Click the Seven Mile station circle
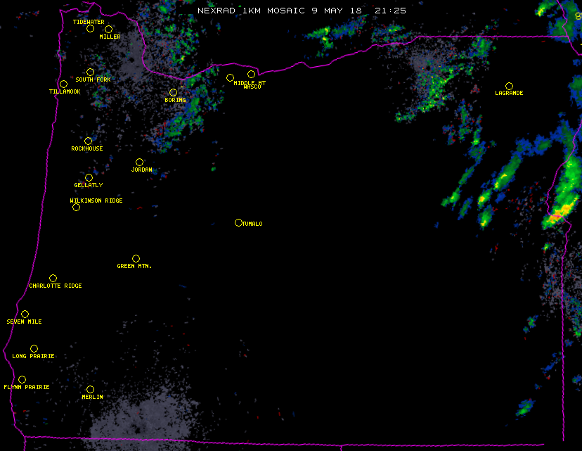Viewport: 582px width, 451px height. click(x=25, y=314)
